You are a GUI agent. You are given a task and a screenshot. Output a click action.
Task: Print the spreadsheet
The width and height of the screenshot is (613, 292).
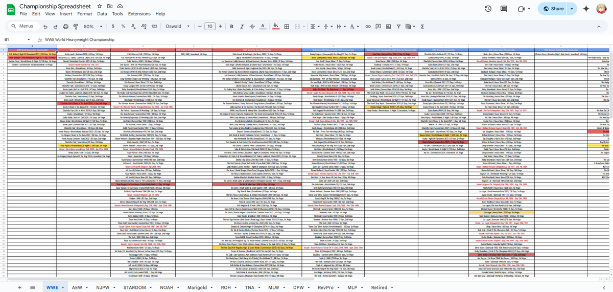tap(66, 27)
